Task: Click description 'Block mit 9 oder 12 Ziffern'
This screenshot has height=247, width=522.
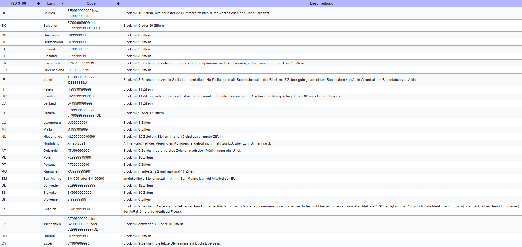Action: tap(143, 113)
